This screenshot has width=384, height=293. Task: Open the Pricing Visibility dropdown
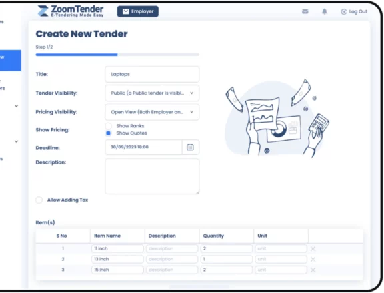click(x=152, y=112)
